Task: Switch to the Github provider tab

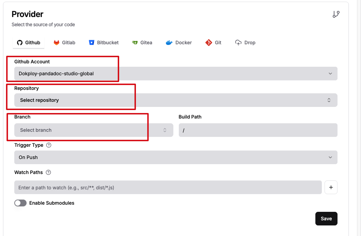Action: pos(29,43)
